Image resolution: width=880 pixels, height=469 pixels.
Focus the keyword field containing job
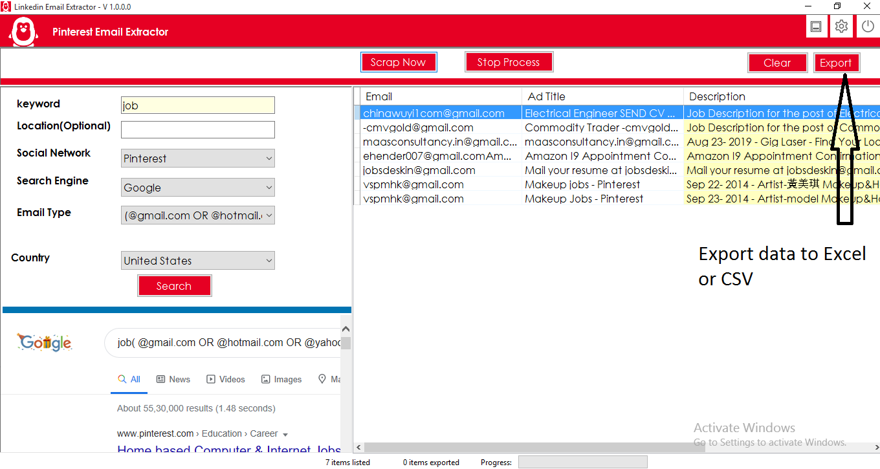point(198,105)
